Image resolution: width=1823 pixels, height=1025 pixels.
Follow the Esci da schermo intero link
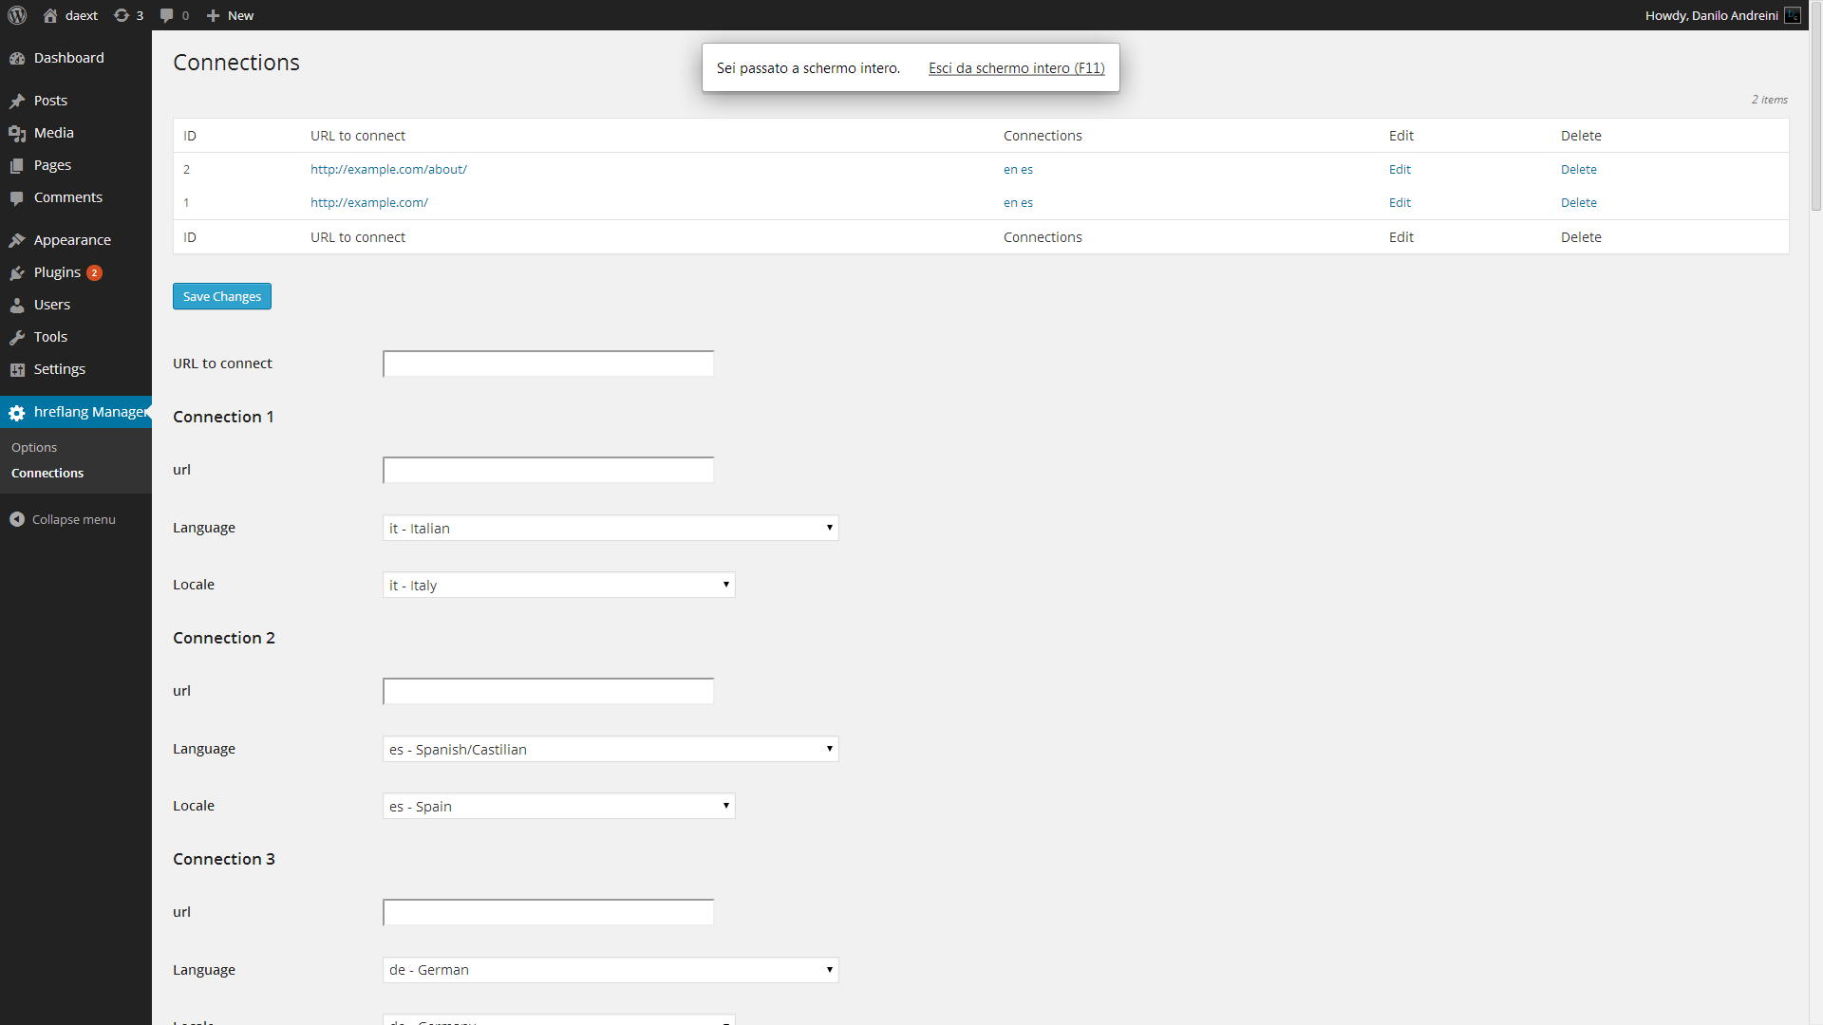click(x=1016, y=67)
